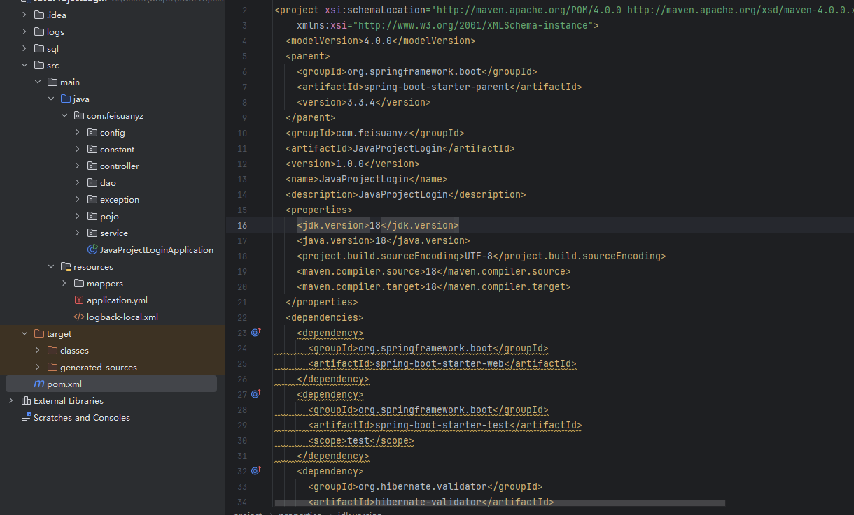Click the folder icon of .idea

39,15
